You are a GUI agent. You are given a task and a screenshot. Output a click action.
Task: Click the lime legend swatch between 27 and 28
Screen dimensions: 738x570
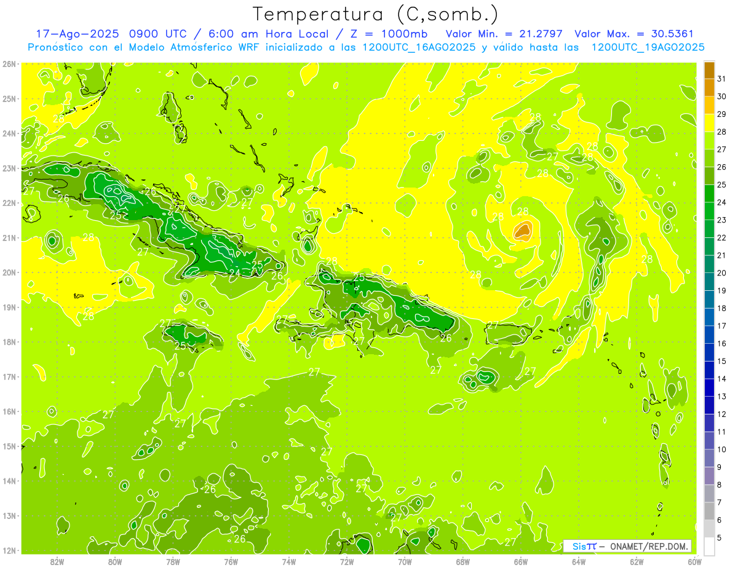[x=709, y=140]
